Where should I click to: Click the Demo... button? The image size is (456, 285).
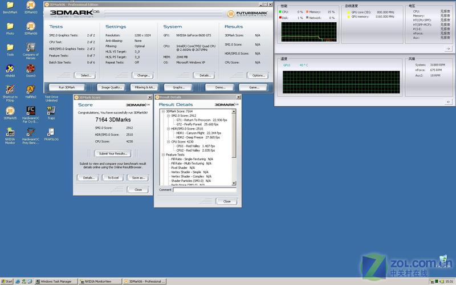tap(219, 87)
